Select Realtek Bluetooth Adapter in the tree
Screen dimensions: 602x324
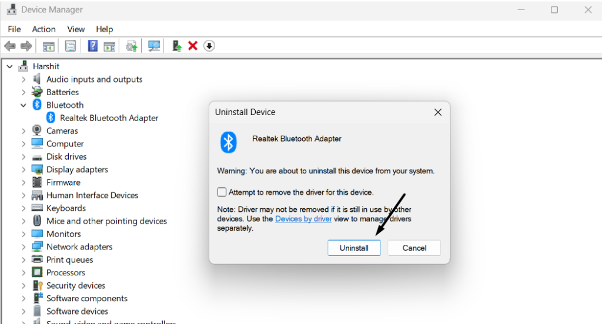109,118
